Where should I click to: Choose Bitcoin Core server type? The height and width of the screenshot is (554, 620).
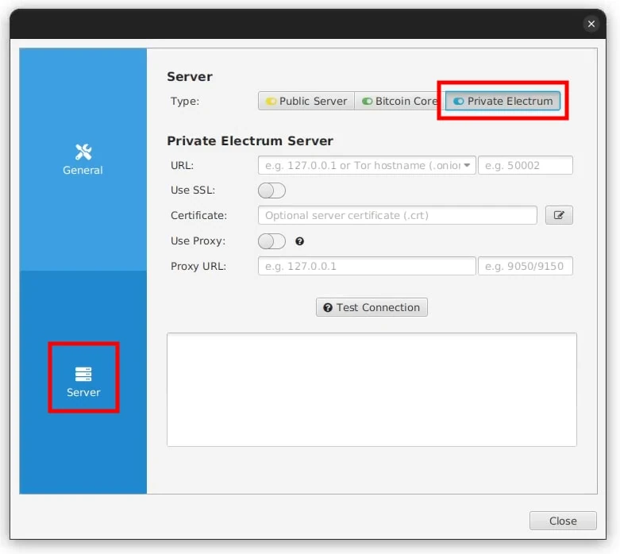[x=400, y=102]
